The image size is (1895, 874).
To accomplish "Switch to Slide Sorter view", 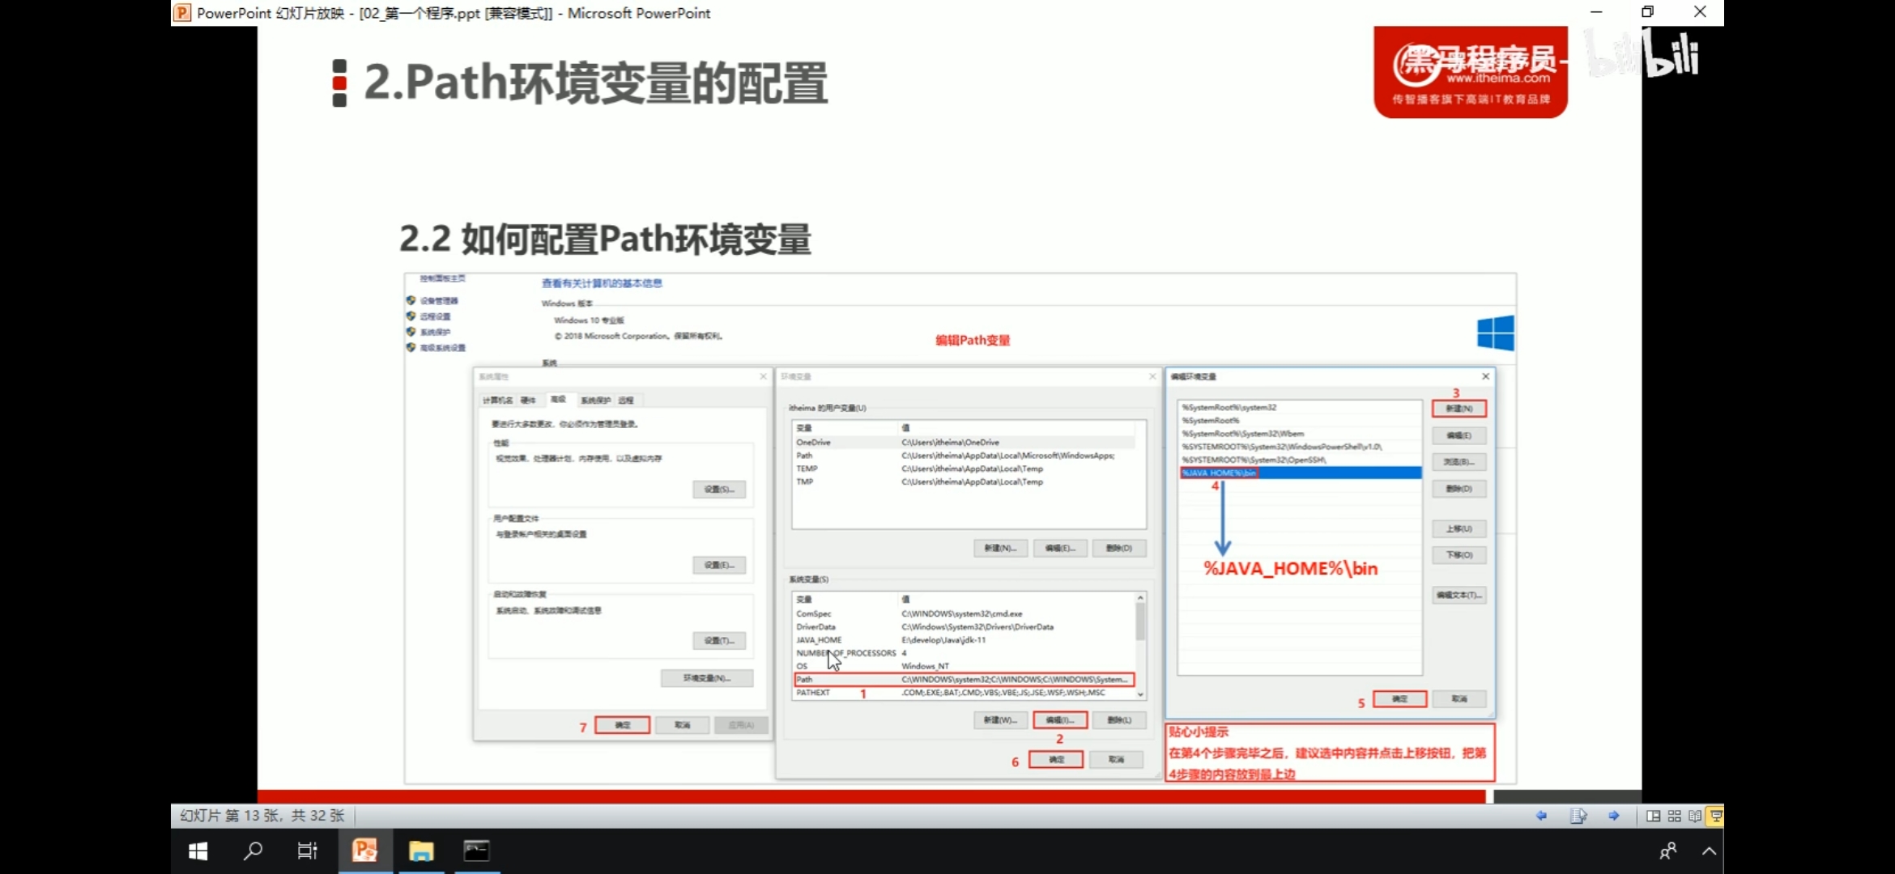I will coord(1675,816).
